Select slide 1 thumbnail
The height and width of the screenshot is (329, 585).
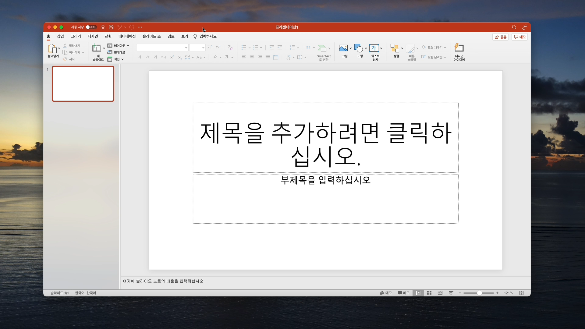[x=83, y=84]
